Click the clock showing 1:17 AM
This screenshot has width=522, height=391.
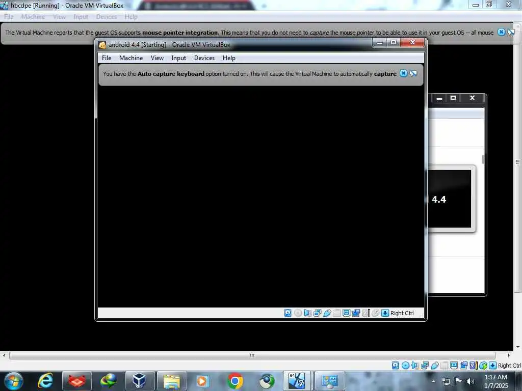[x=495, y=377]
